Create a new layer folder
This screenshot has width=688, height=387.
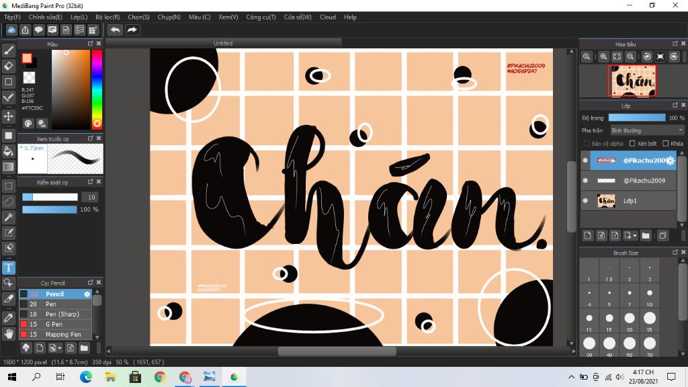646,236
